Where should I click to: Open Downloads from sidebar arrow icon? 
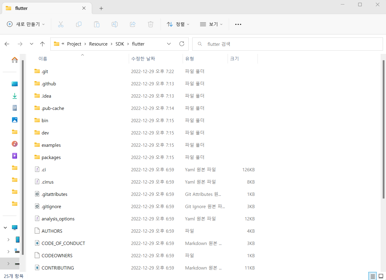[x=14, y=96]
